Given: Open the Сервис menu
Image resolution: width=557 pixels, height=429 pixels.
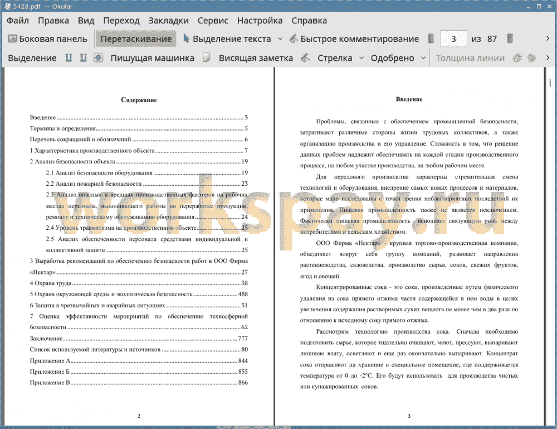Looking at the screenshot, I should (213, 21).
